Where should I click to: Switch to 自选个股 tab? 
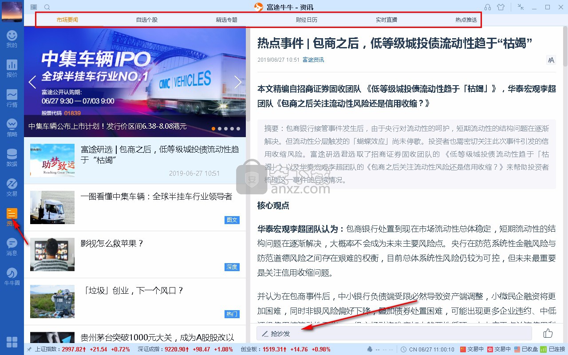coord(147,20)
